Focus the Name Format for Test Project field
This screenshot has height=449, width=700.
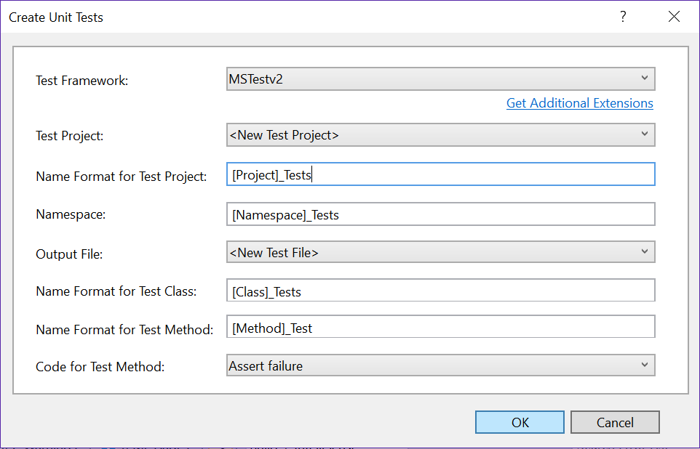pos(440,174)
